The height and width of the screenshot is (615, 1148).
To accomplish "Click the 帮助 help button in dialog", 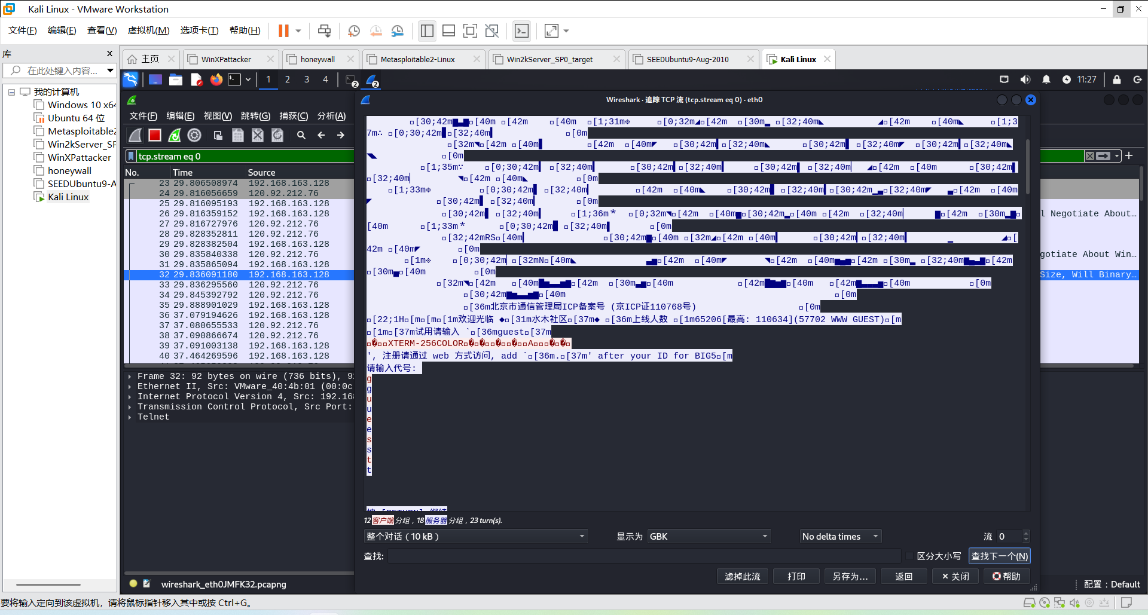I will [1007, 577].
